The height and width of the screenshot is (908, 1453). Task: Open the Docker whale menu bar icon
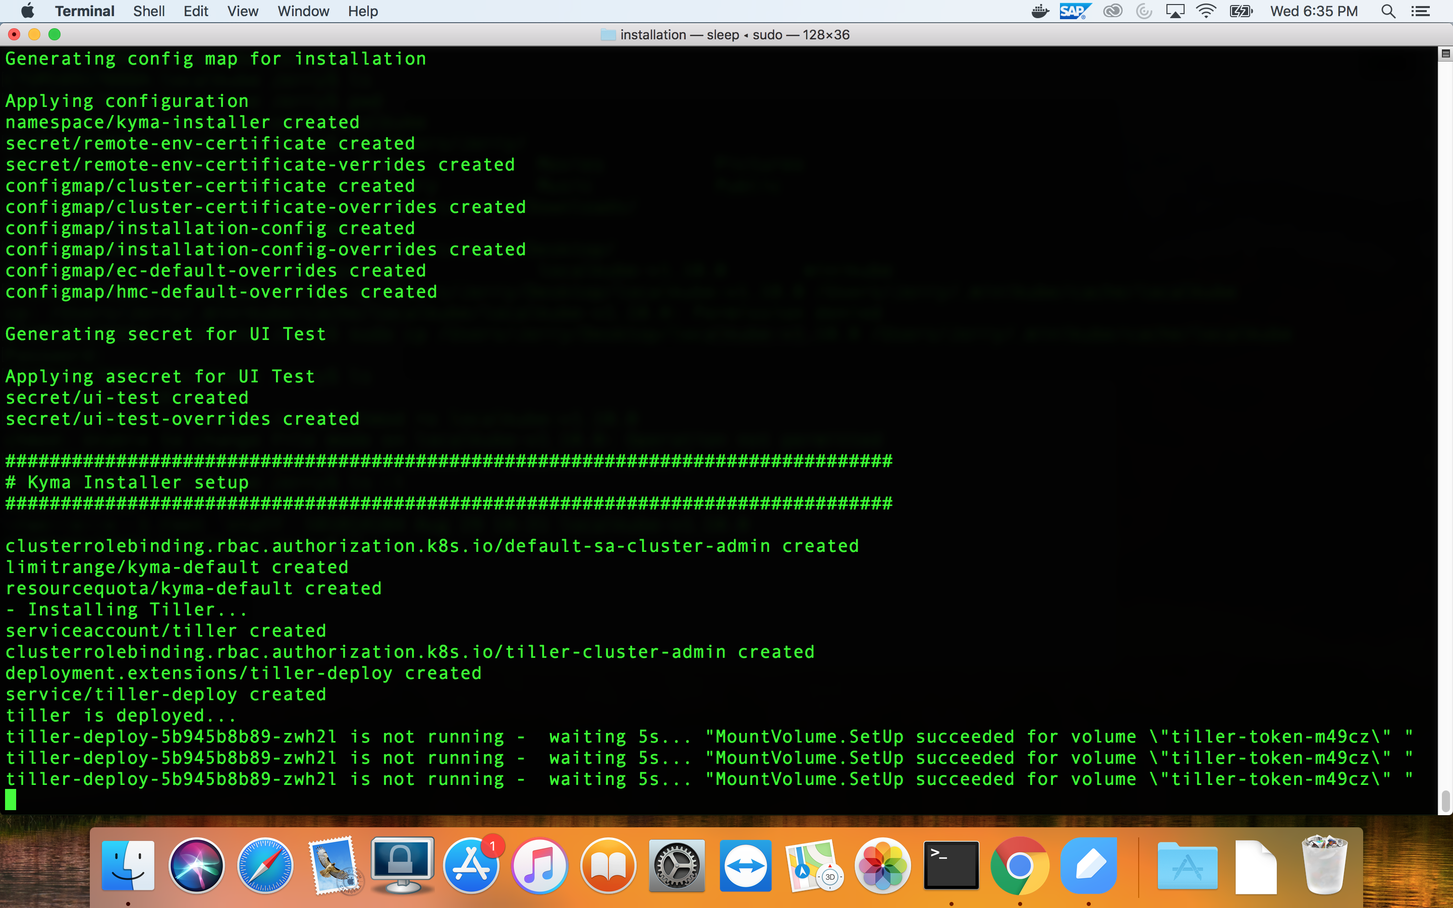click(1039, 12)
